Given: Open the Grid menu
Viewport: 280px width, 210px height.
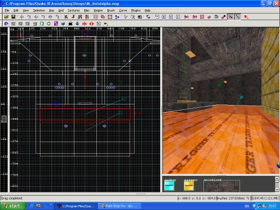Looking at the screenshot, I should point(61,10).
